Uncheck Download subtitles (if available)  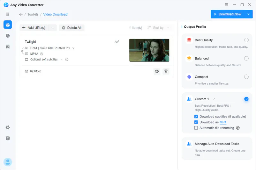click(196, 117)
